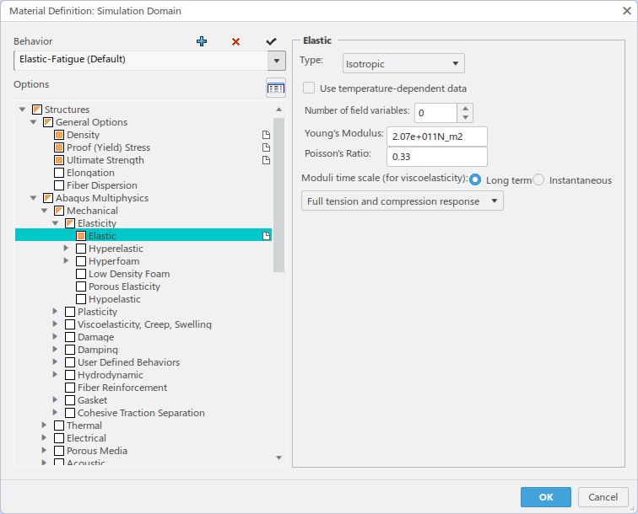Open the options table view icon
This screenshot has height=514, width=638.
coord(276,88)
